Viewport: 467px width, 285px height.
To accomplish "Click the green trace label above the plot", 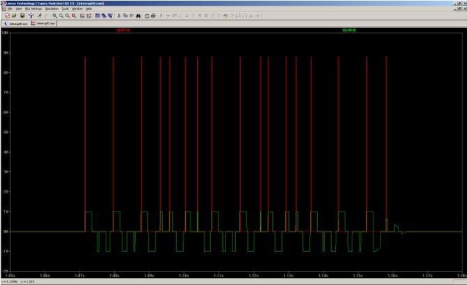I will tap(349, 30).
